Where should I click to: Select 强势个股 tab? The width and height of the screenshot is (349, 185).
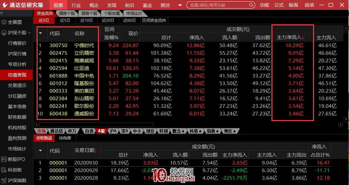pyautogui.click(x=67, y=14)
